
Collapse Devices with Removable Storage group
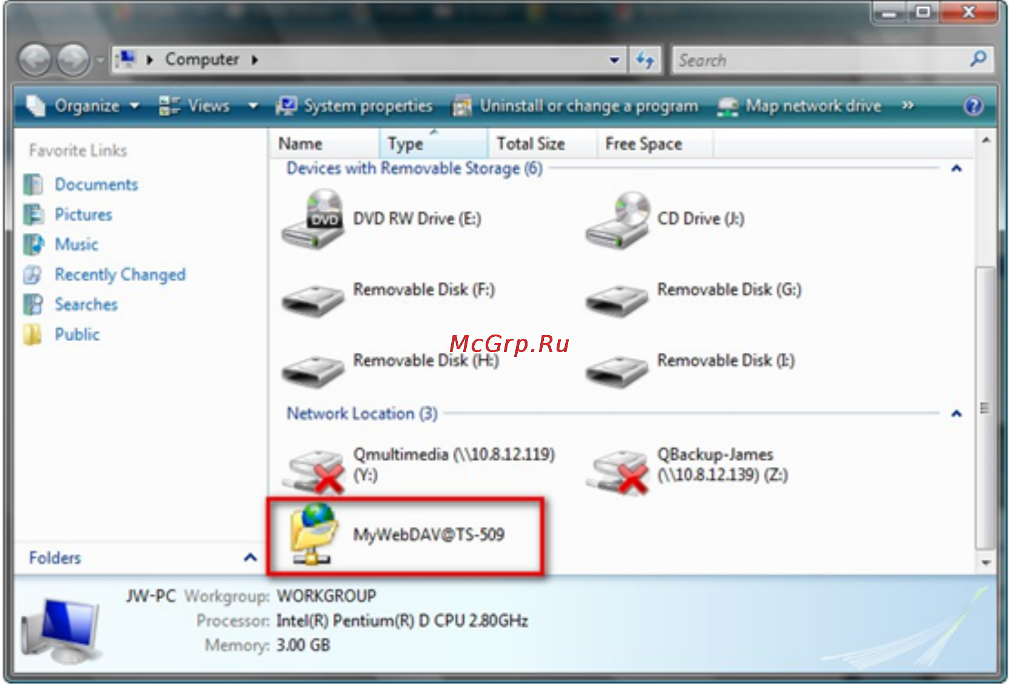[956, 168]
